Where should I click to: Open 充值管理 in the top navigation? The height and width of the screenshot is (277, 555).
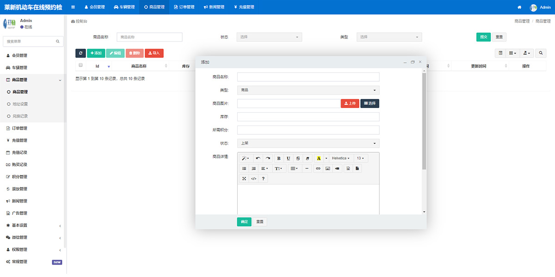coord(244,7)
